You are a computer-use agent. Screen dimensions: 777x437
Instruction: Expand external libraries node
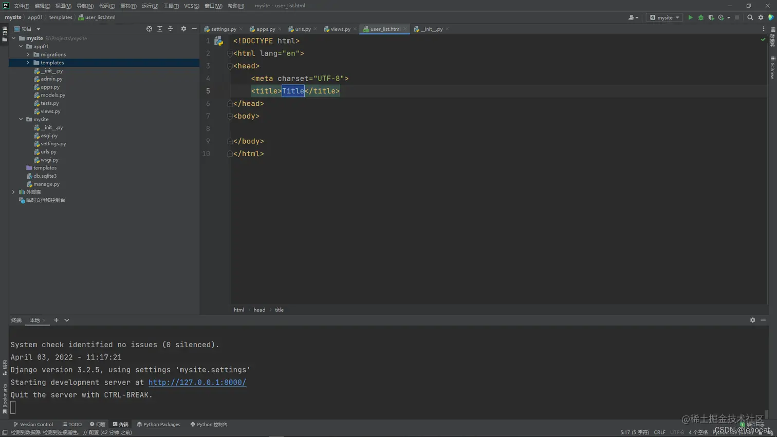(14, 192)
